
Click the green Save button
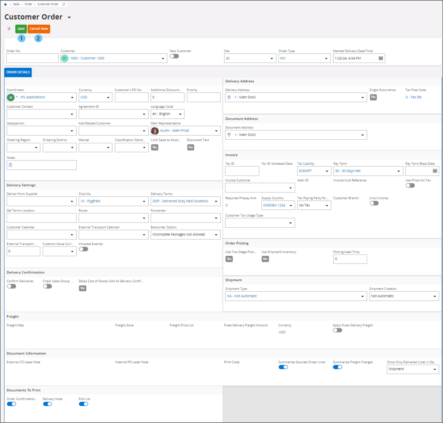(x=21, y=29)
